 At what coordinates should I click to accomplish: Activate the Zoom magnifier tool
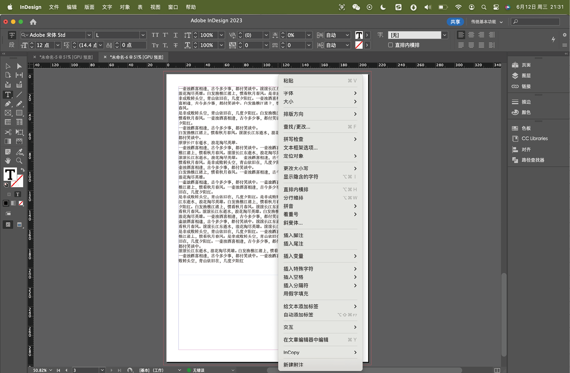tap(19, 161)
